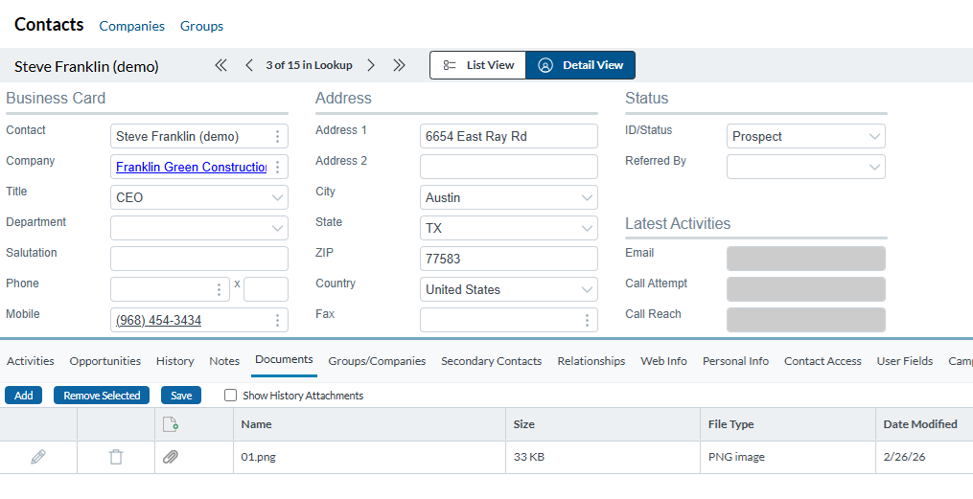
Task: Switch to the Contact Access tab
Action: point(822,361)
